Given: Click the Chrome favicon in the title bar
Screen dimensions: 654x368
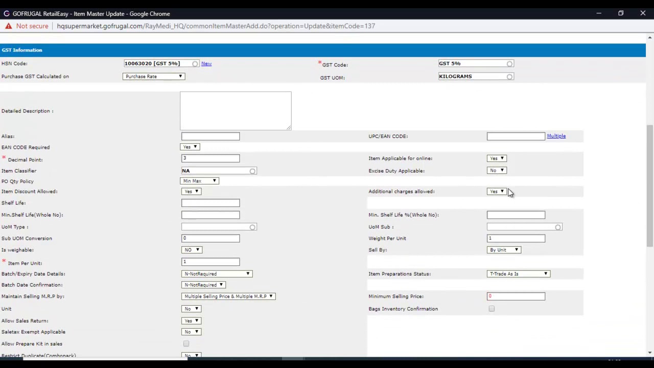Looking at the screenshot, I should pos(7,14).
